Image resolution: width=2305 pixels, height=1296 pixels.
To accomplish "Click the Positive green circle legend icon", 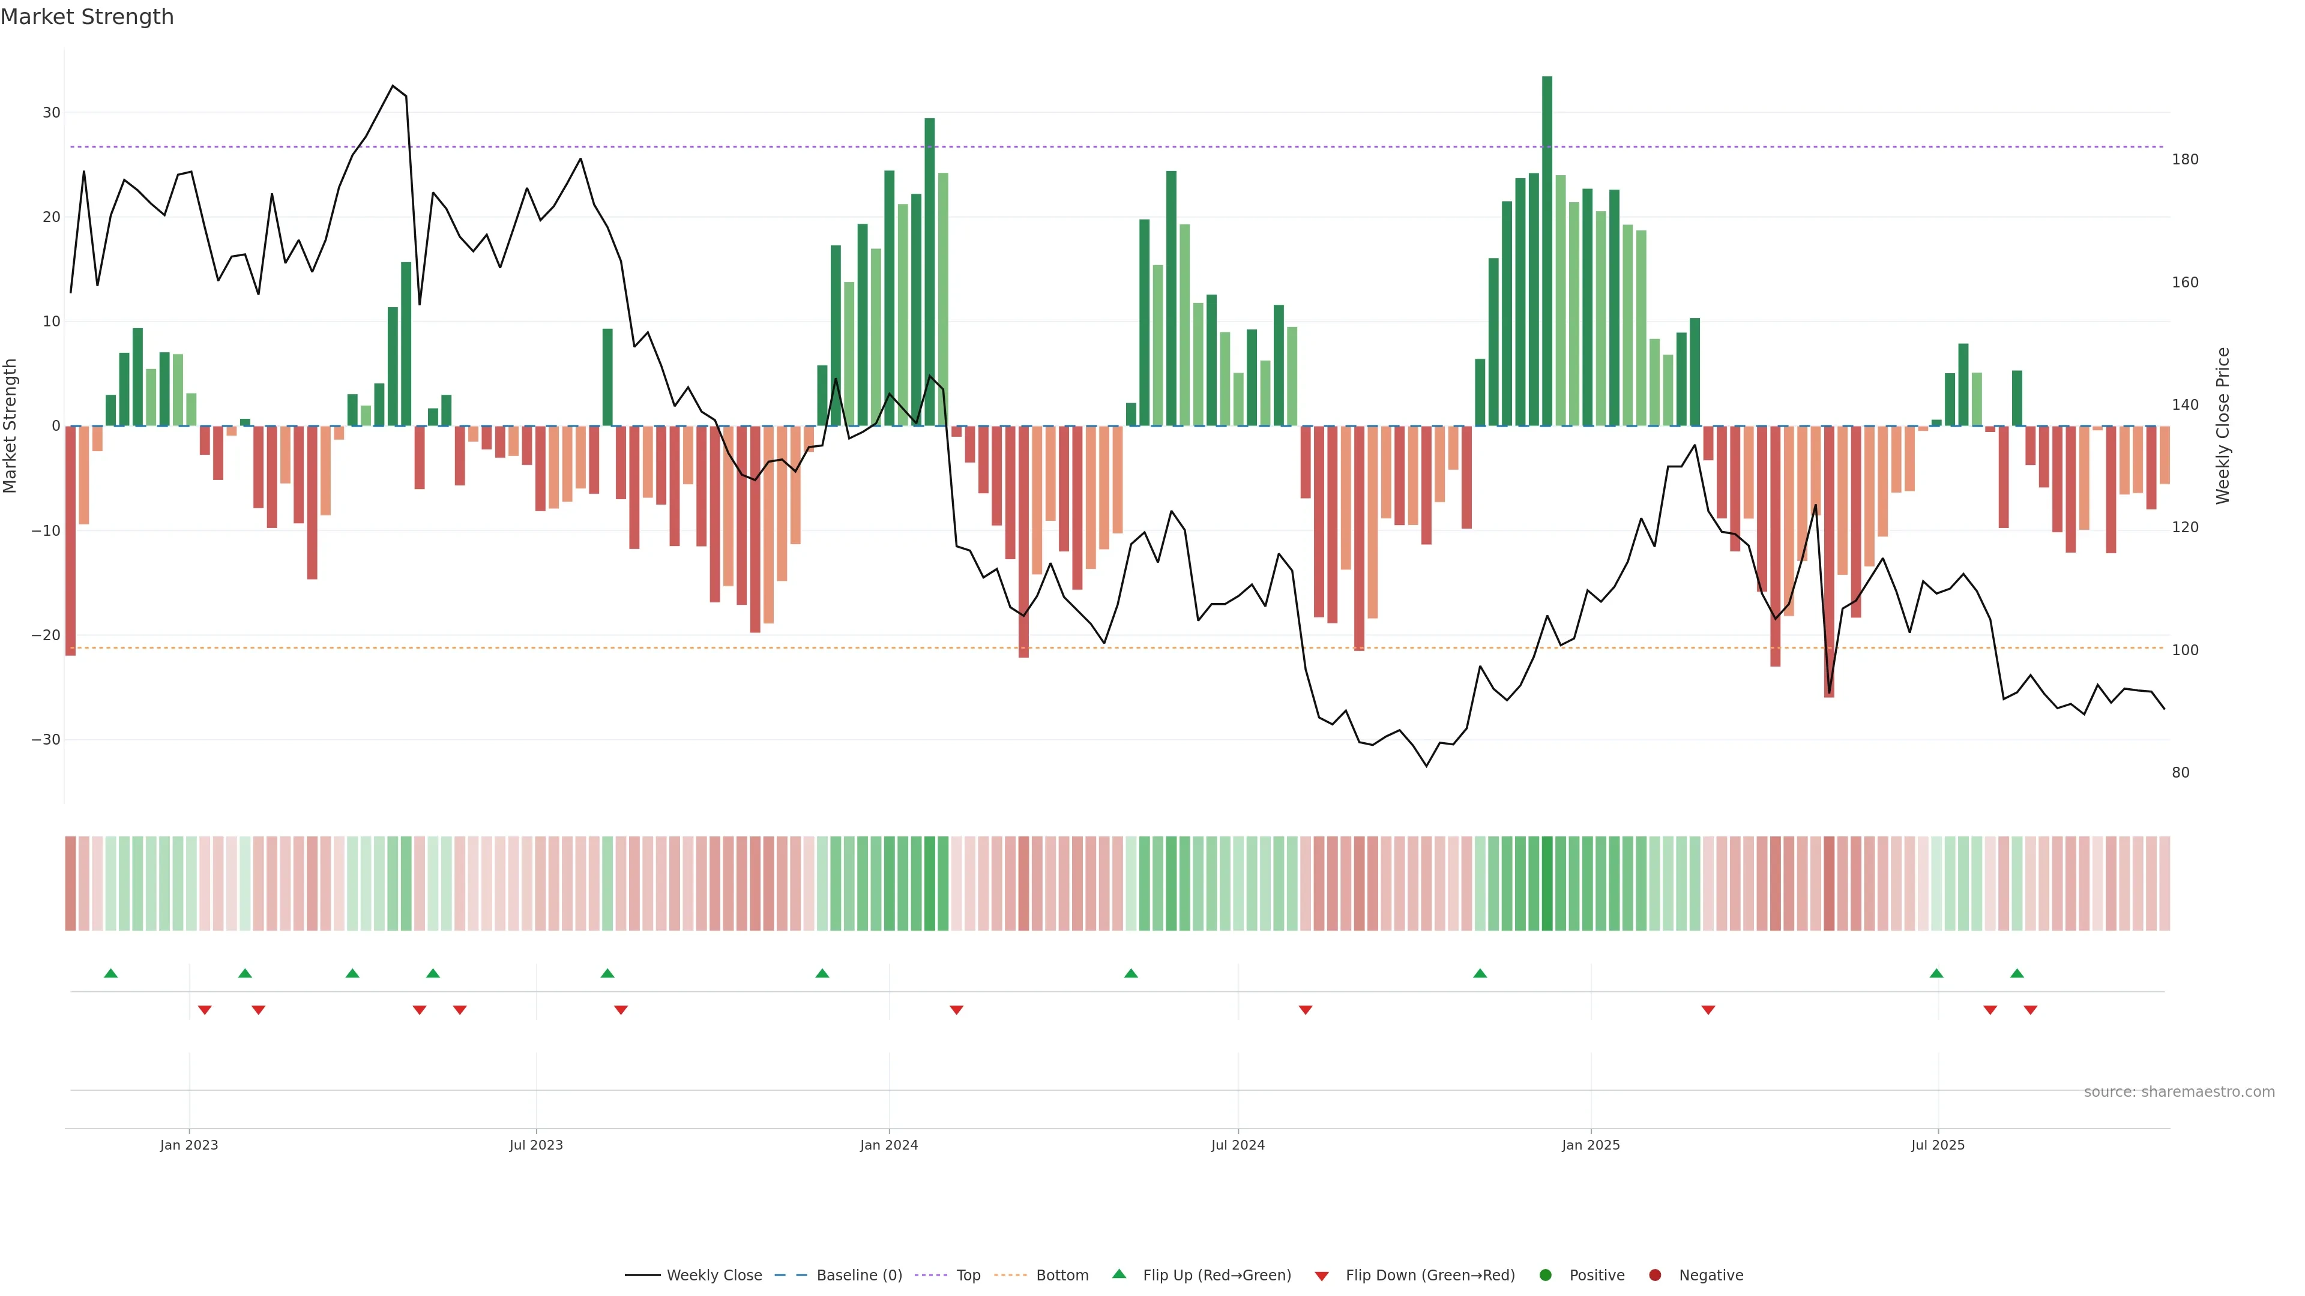I will click(1545, 1274).
